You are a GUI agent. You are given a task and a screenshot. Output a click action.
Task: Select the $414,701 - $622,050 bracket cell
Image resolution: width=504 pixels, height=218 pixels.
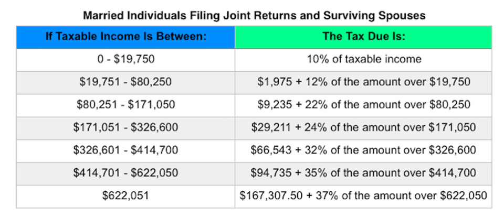point(125,173)
